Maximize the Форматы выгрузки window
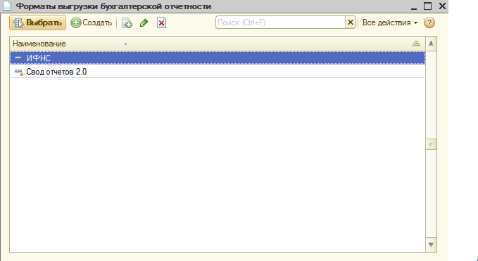Image resolution: width=478 pixels, height=261 pixels. 428,6
